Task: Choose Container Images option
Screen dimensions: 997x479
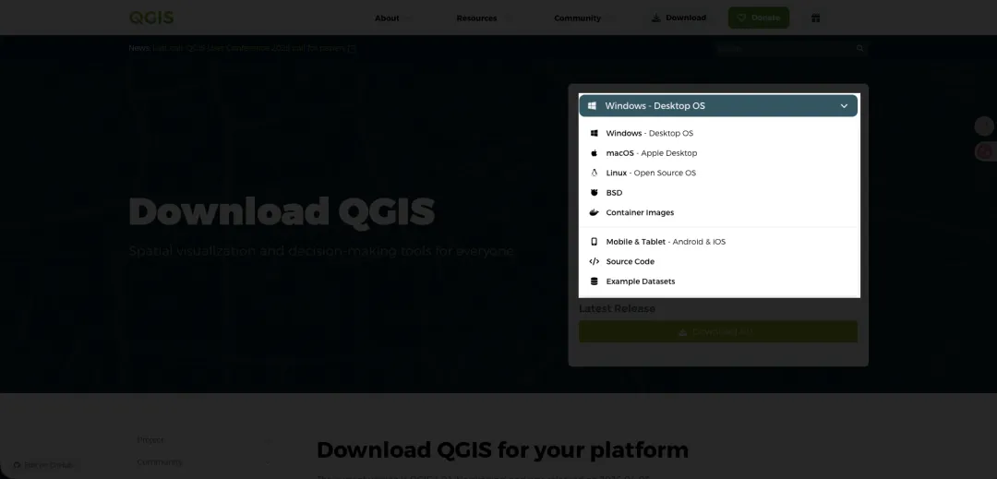Action: [719, 212]
